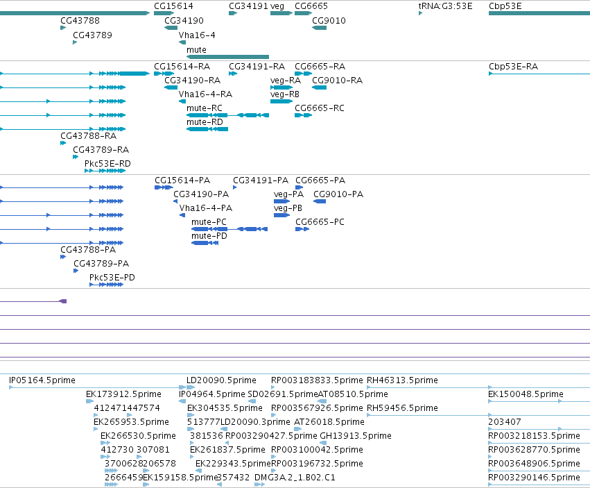Select the EK150048.5prime EST label
Screen dimensions: 590x488
pos(526,394)
